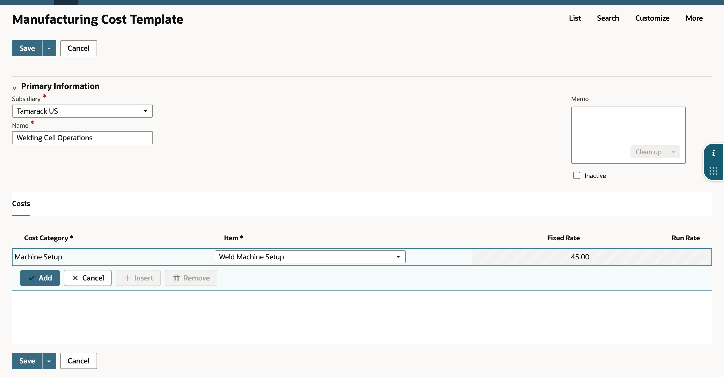Click the Run Rate column header
This screenshot has width=724, height=377.
tap(686, 238)
